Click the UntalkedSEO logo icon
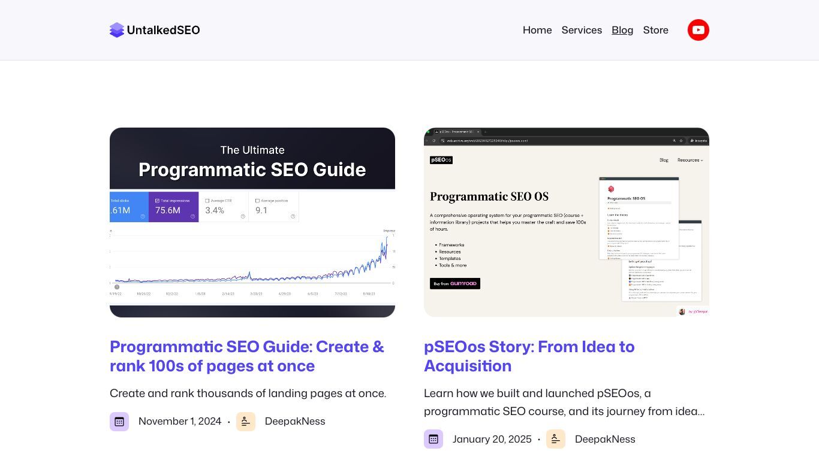 117,30
